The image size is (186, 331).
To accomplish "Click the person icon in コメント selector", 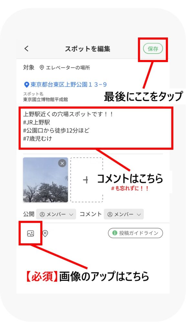I will [x=110, y=215].
